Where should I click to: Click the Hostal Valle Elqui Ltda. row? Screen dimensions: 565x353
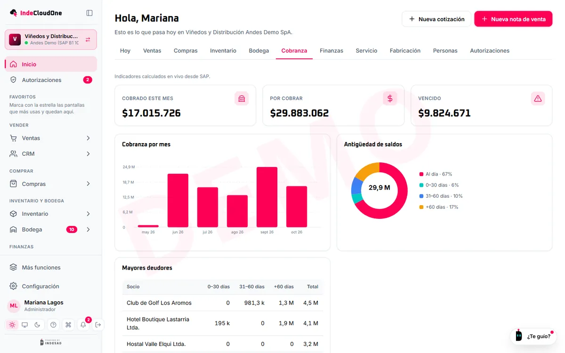223,344
